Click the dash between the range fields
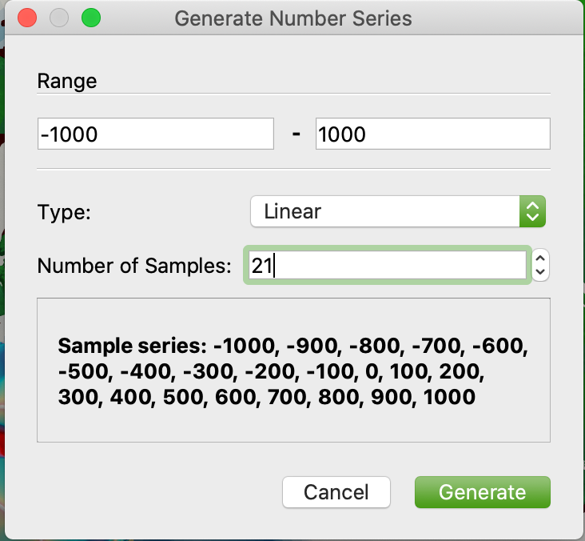This screenshot has height=541, width=585. point(296,134)
